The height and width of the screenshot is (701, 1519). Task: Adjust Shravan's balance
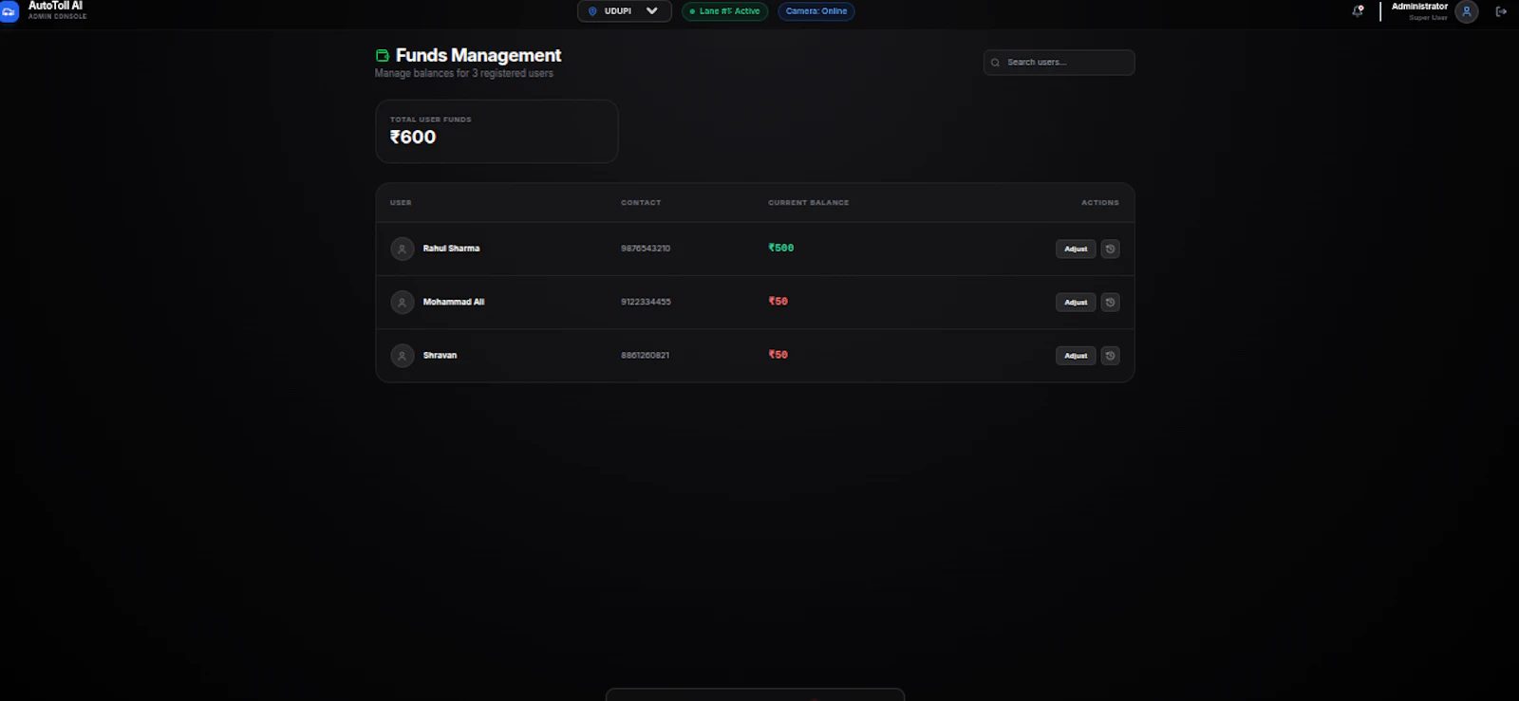[1076, 355]
